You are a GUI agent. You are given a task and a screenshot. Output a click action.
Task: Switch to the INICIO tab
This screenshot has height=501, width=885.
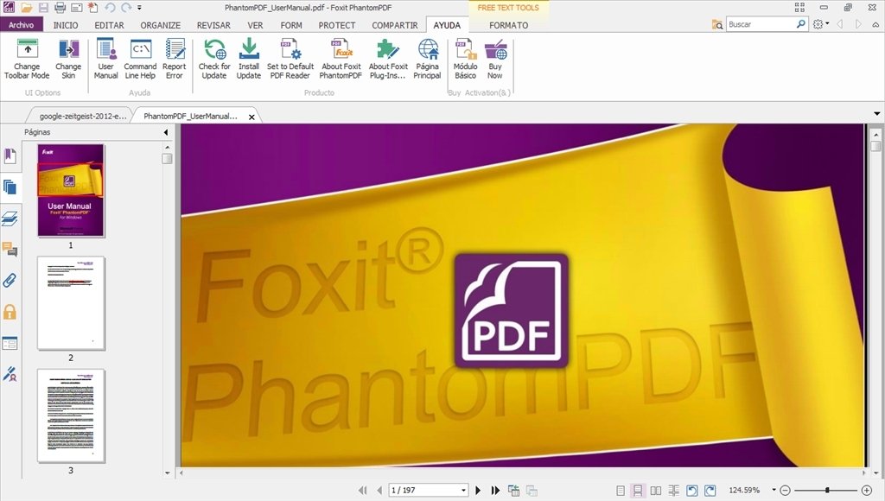(x=66, y=25)
